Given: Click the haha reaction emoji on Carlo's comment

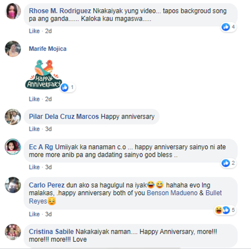Looking at the screenshot, I should (x=219, y=210).
